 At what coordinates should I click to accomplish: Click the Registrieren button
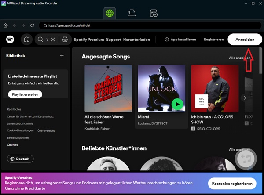point(214,40)
